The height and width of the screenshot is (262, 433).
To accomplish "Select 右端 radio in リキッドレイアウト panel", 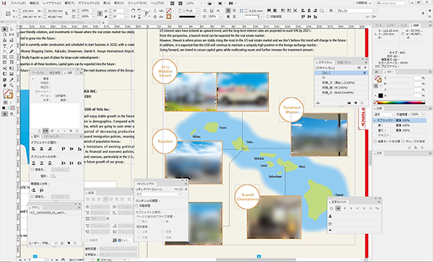I will pos(163,237).
